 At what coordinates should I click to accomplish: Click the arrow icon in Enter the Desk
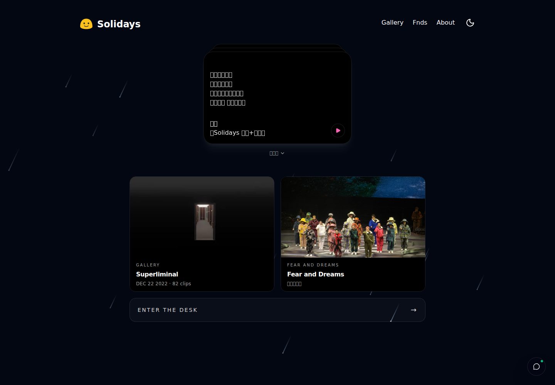[414, 310]
